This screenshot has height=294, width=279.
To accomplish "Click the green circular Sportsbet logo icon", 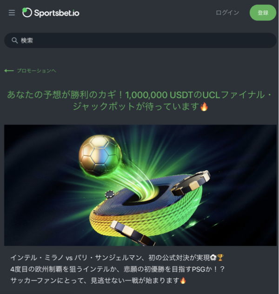I will 27,13.
